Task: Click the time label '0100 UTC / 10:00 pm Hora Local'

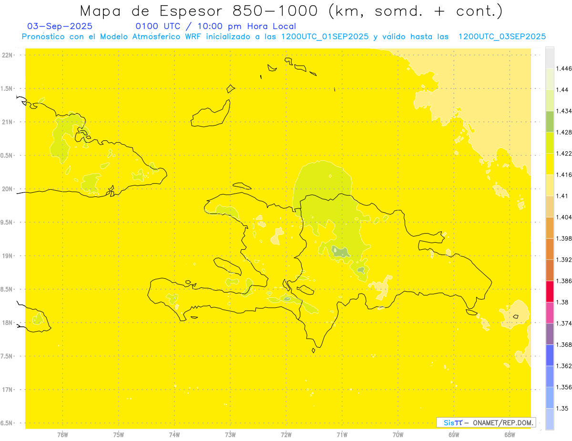Action: 216,27
